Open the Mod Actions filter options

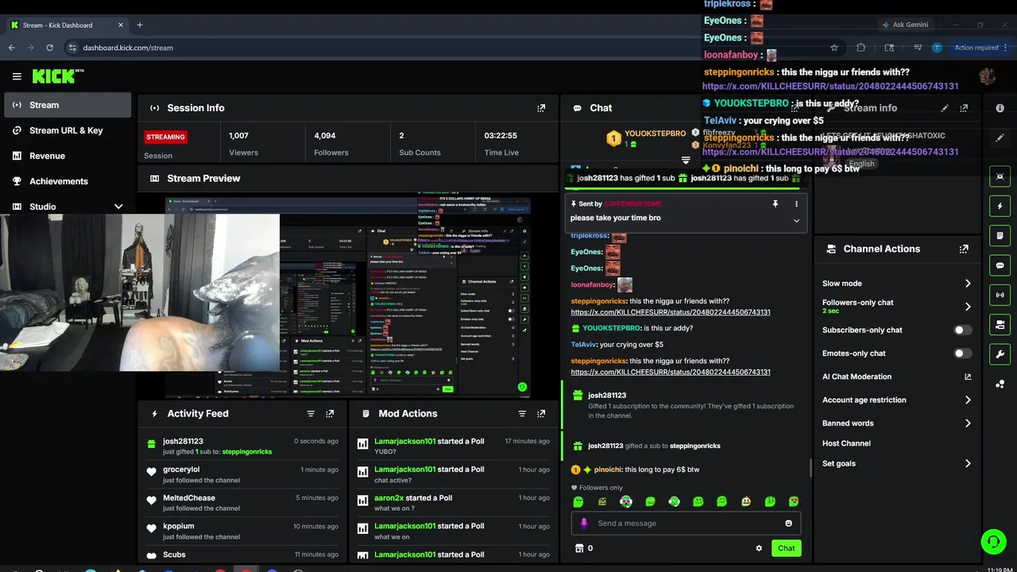click(522, 414)
